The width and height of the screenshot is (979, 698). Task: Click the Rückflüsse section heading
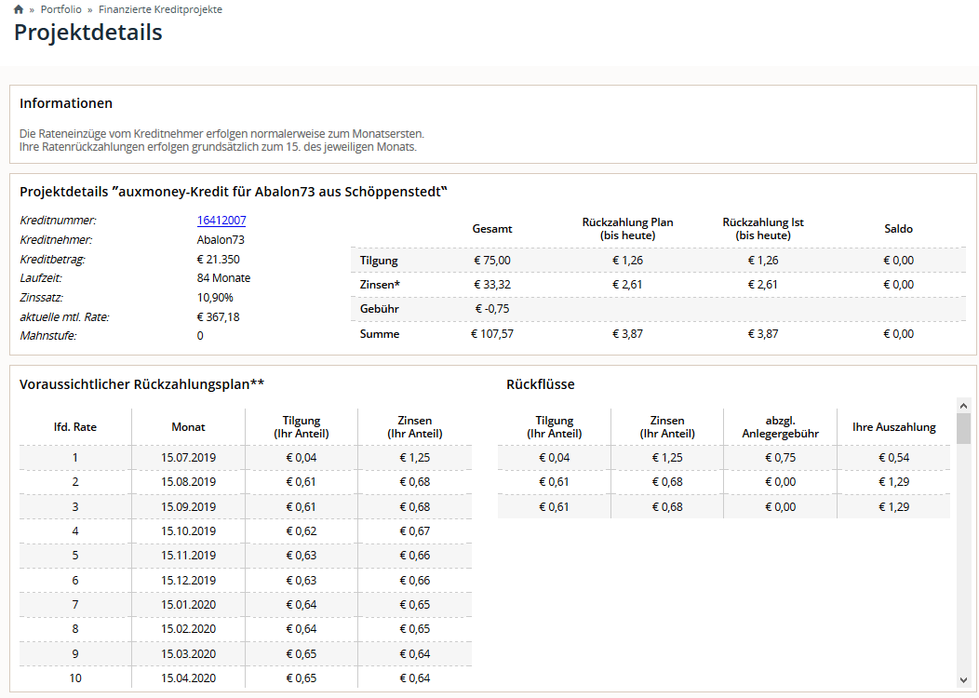pos(541,384)
